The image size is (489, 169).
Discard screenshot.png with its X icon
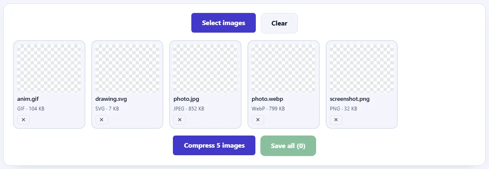pos(336,120)
